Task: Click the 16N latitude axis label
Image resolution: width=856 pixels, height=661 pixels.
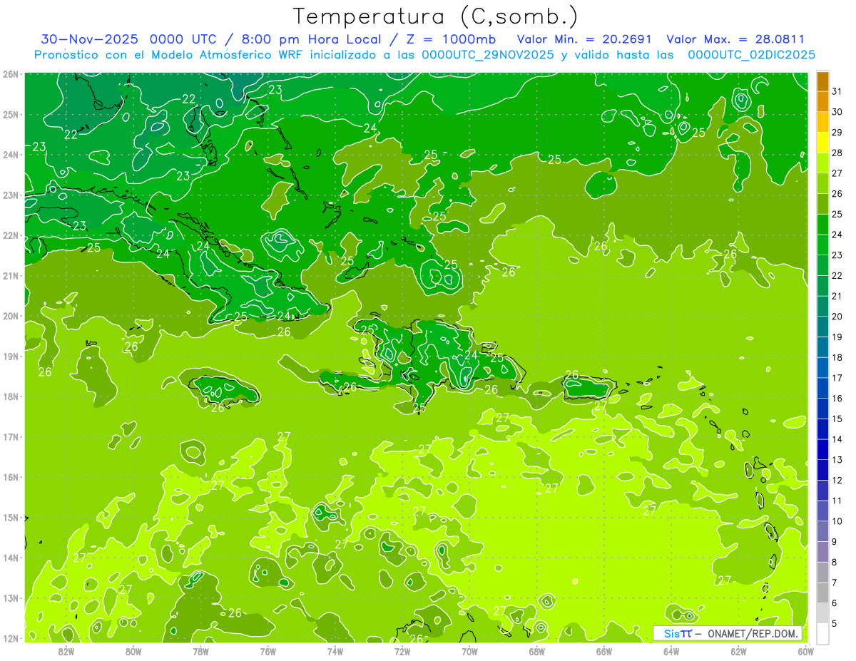Action: click(x=10, y=477)
